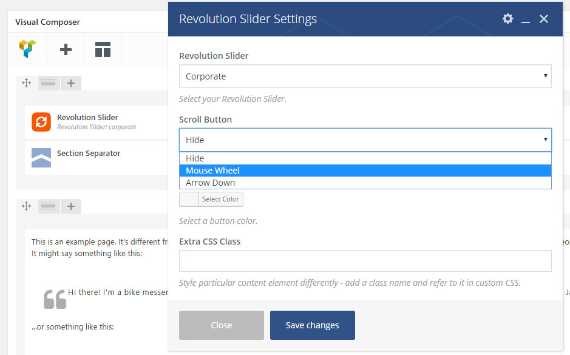This screenshot has height=355, width=570.
Task: Open the templates layout icon
Action: coord(103,50)
